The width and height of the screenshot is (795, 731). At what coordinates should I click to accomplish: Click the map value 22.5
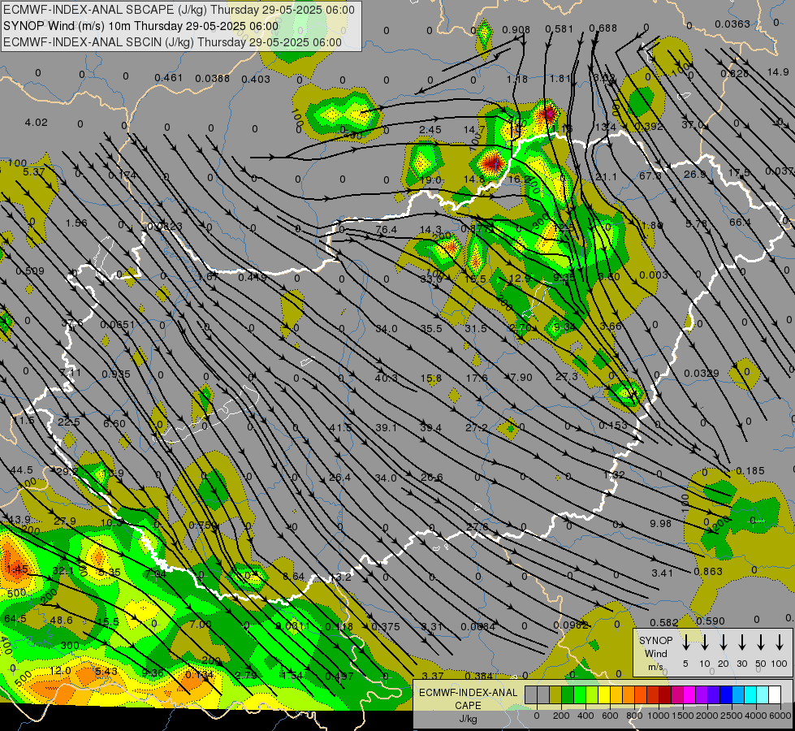(x=68, y=422)
